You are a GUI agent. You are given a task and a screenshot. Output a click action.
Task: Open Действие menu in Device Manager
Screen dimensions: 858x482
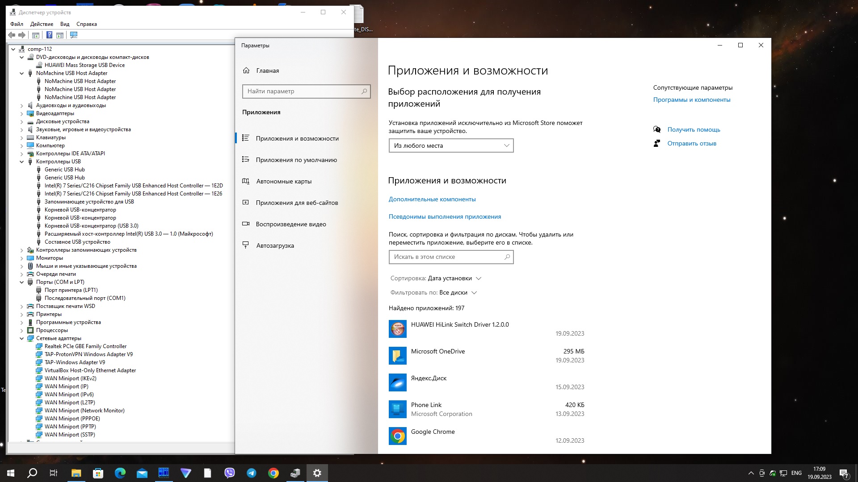click(42, 24)
